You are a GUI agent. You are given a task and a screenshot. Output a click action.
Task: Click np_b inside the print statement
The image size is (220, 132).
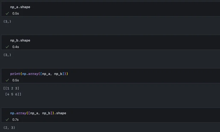point(57,74)
